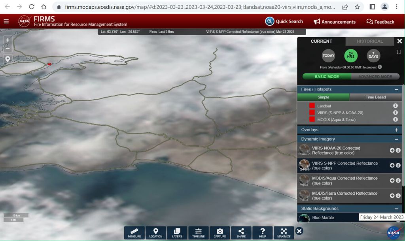Expand the Overlays section
Viewport: 405px width, 241px height.
tap(396, 130)
